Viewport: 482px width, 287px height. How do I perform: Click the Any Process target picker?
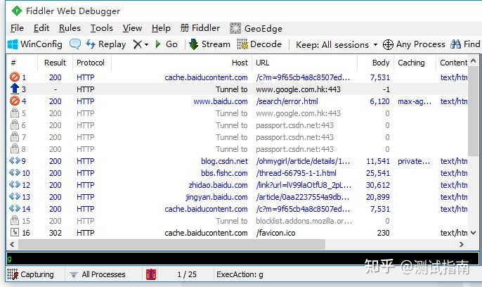click(x=414, y=44)
